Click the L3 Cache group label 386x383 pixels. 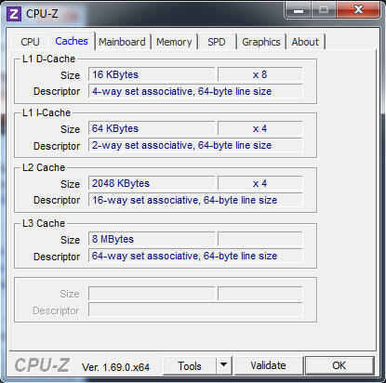pyautogui.click(x=44, y=223)
